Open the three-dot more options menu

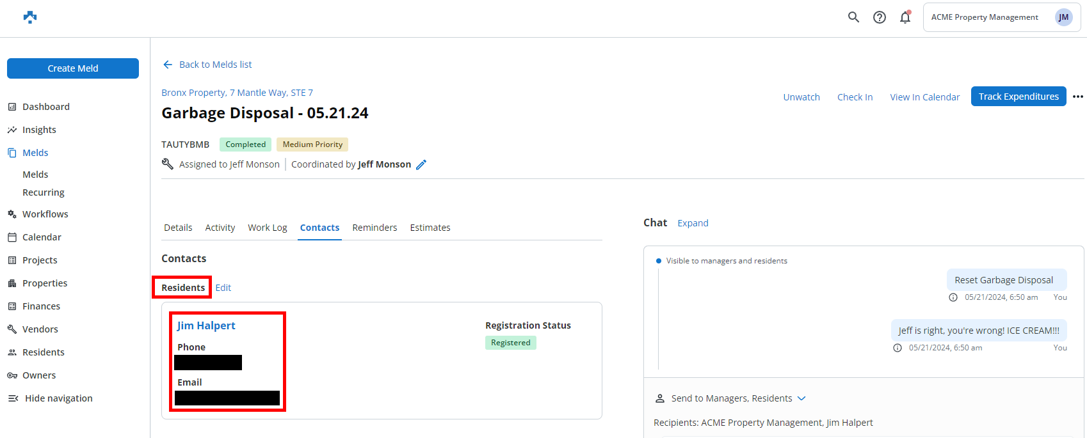1078,97
